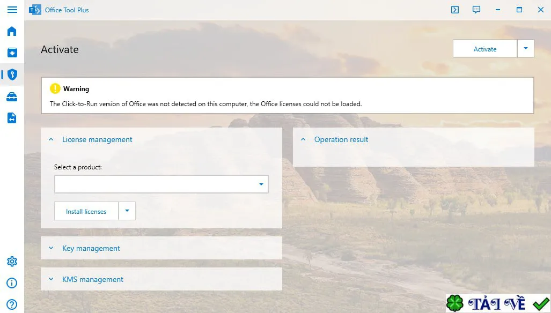Open the feedback chat icon in title bar

[476, 10]
